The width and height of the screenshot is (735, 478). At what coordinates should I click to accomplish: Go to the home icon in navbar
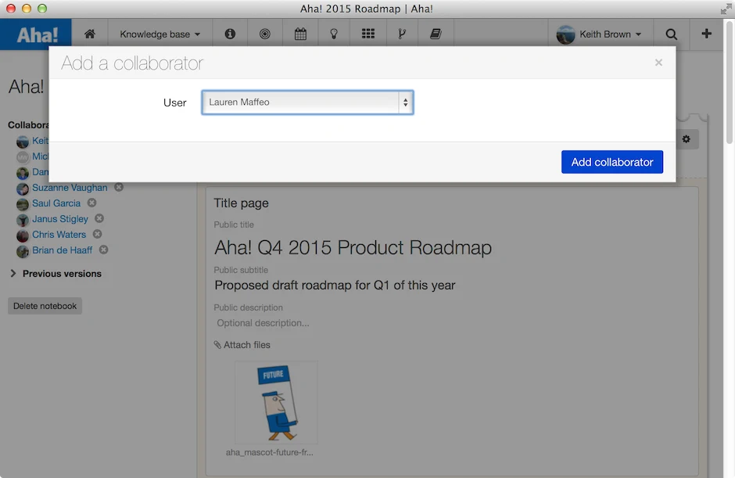tap(90, 34)
